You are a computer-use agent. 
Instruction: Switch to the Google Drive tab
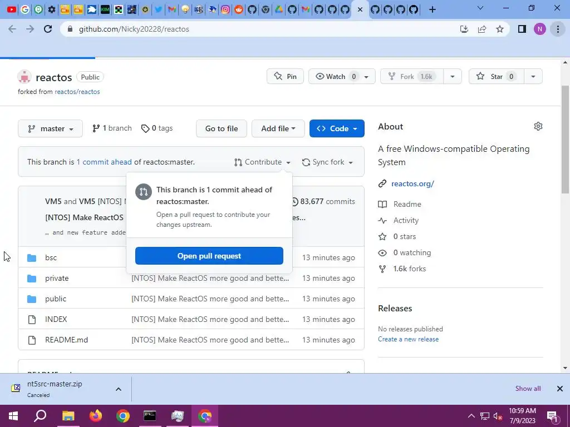click(x=279, y=9)
